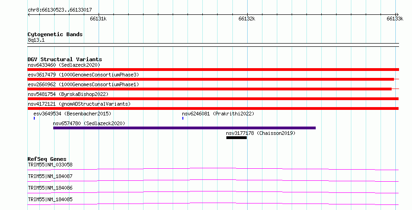
Task: Select the red bar under nsv5481754
Action: (213, 99)
